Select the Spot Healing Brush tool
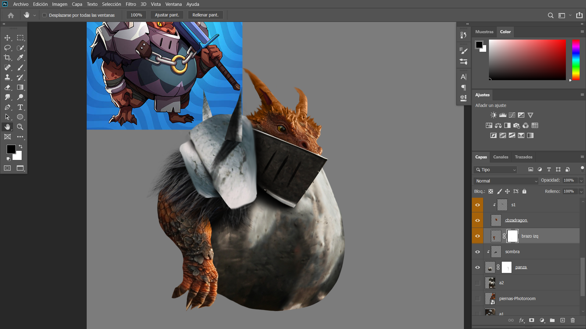586x329 pixels. 7,68
